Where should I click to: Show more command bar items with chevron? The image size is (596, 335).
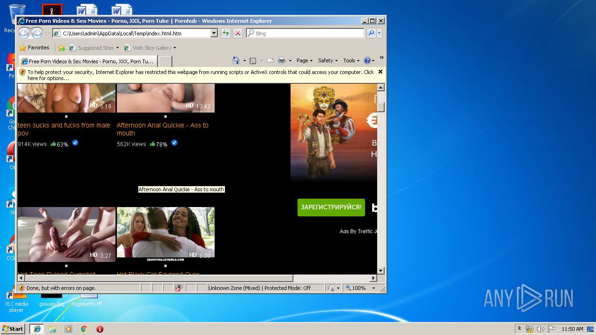(x=381, y=58)
